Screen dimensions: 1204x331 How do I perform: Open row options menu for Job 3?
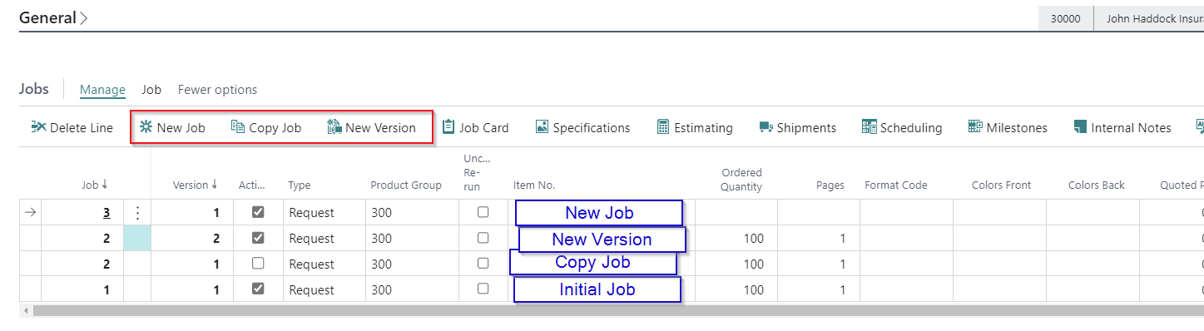137,213
